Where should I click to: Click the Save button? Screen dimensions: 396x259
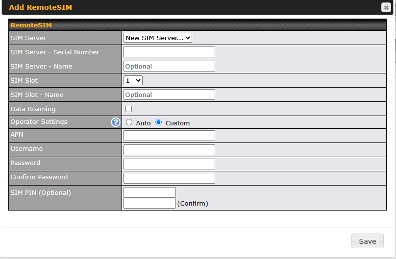(368, 241)
